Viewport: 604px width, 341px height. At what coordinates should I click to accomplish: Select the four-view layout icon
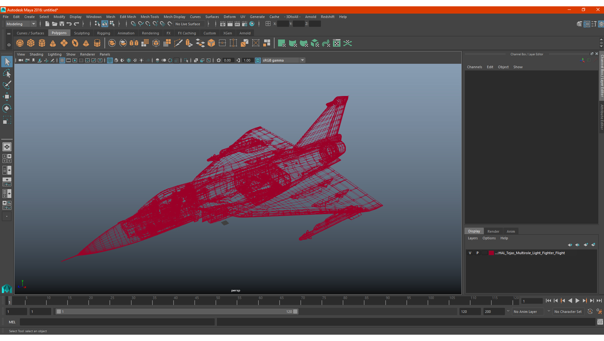(7, 159)
